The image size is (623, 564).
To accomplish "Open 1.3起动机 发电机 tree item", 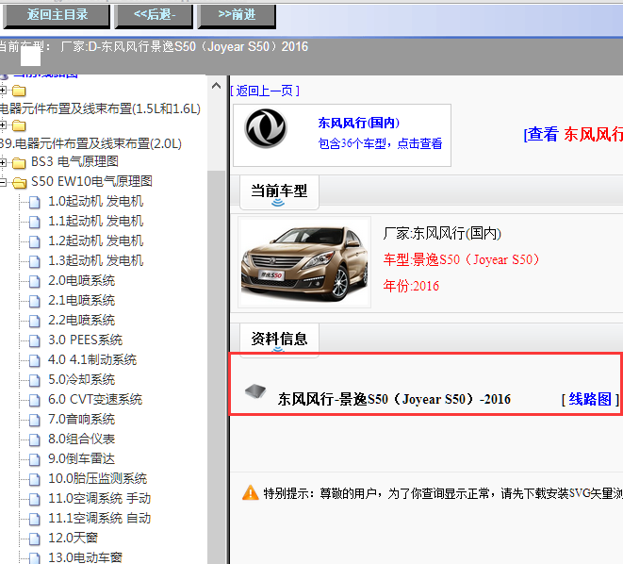I will (x=96, y=260).
